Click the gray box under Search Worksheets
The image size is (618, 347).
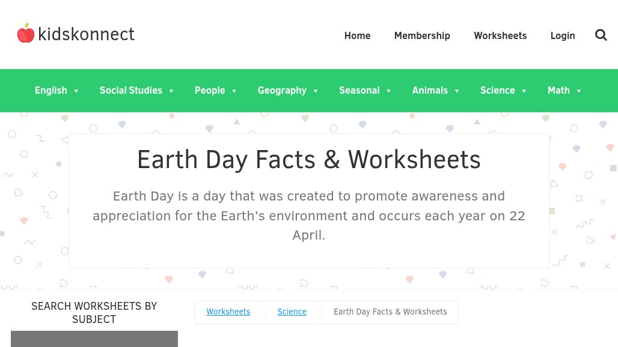pyautogui.click(x=94, y=339)
